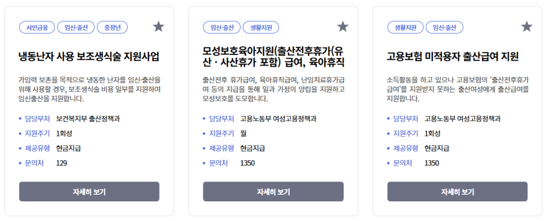Select the 서민금융 tag
The image size is (545, 221).
(x=37, y=27)
